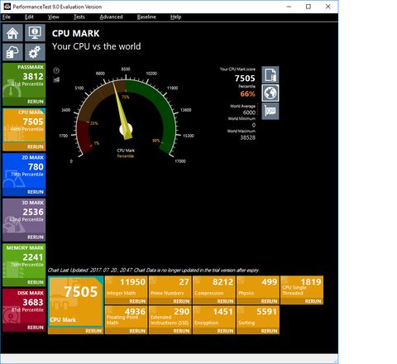
Task: Select the Floating Point Math 4936 tile
Action: click(126, 317)
